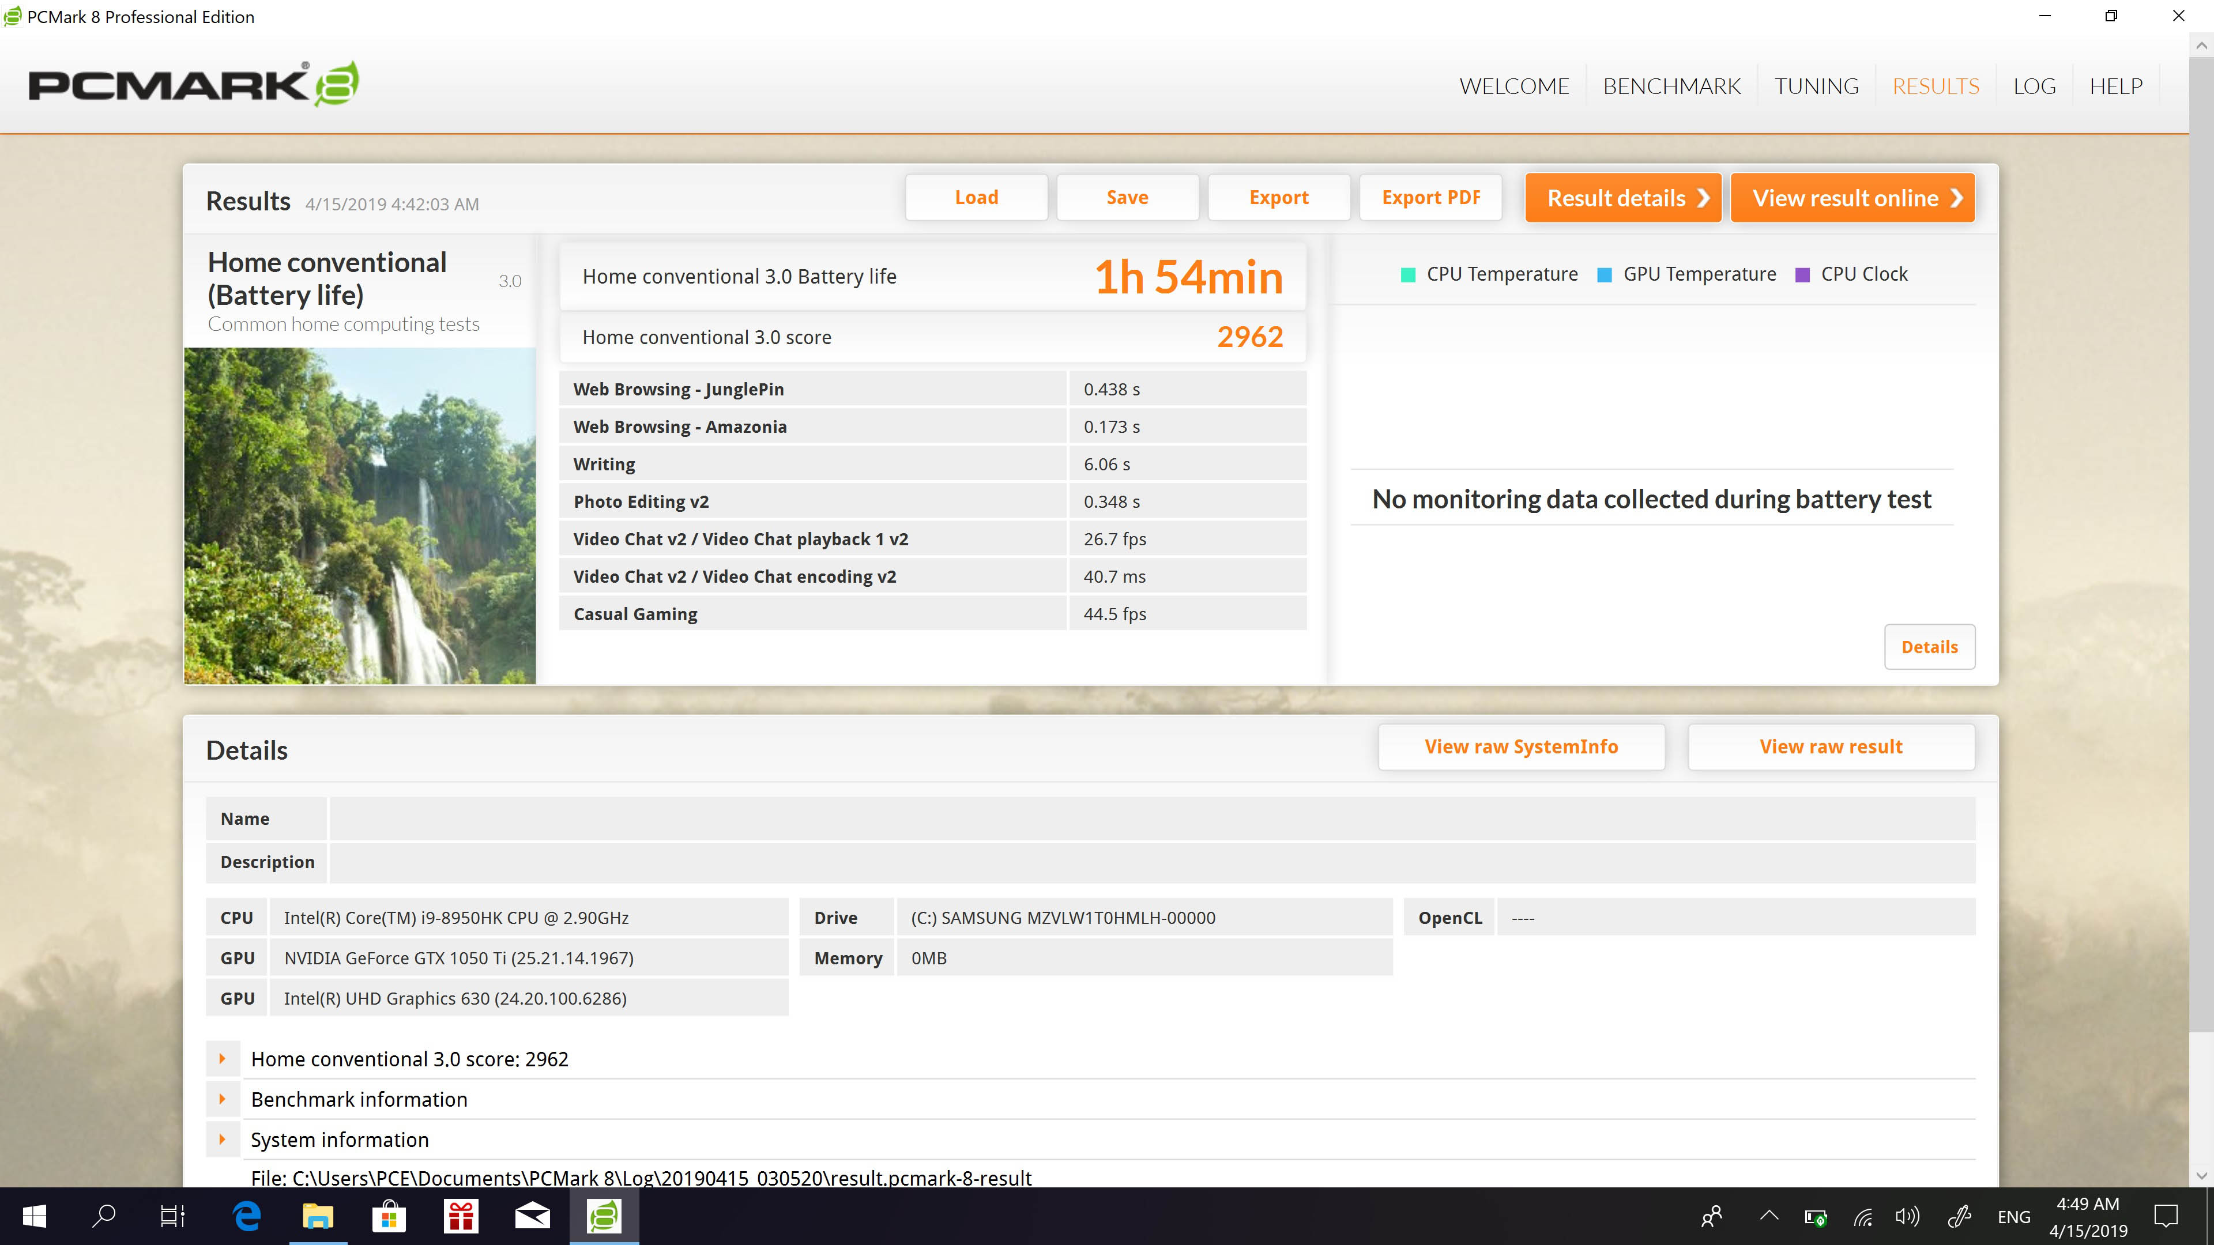This screenshot has width=2214, height=1245.
Task: Click the Save button
Action: click(x=1128, y=198)
